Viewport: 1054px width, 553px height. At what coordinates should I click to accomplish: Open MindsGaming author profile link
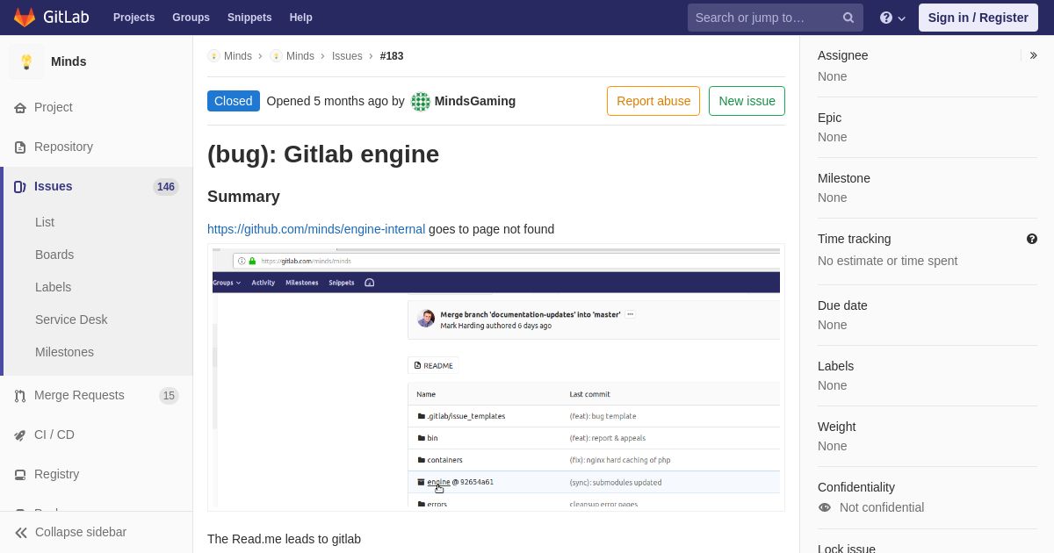pyautogui.click(x=475, y=101)
